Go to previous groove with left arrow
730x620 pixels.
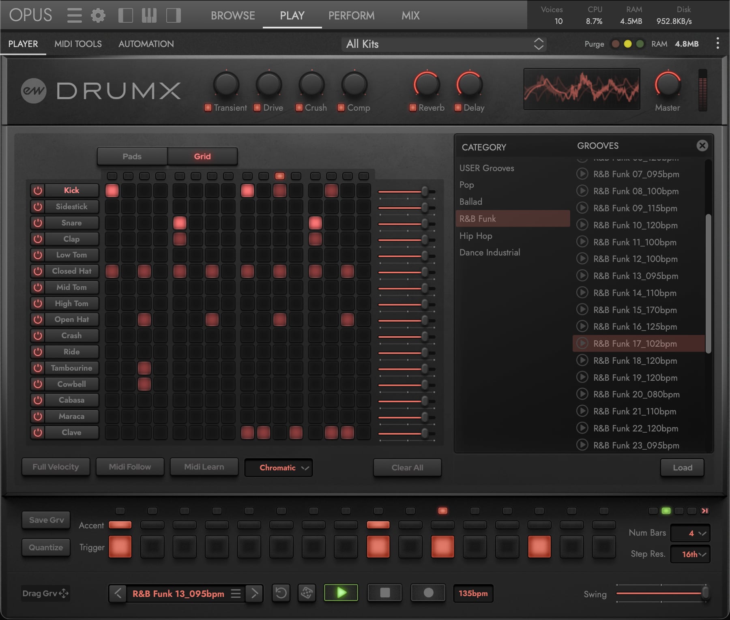coord(118,594)
